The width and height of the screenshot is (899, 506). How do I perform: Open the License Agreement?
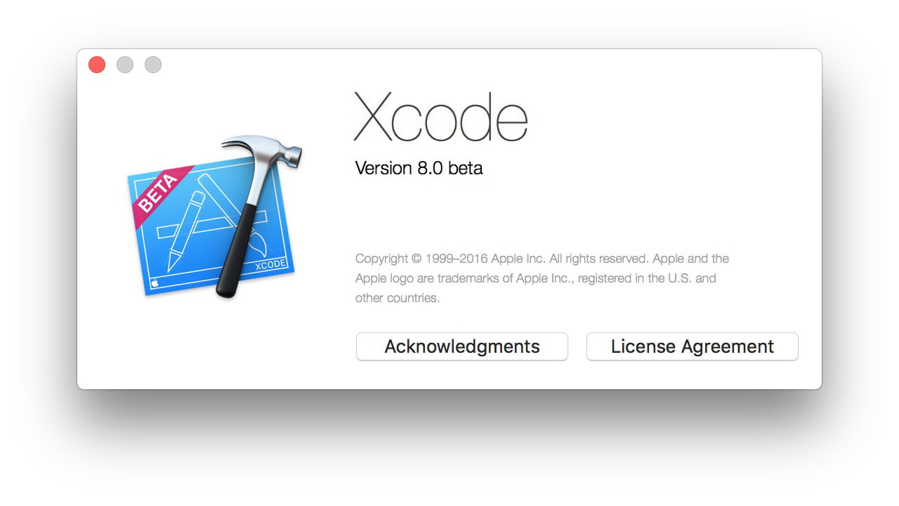tap(692, 346)
